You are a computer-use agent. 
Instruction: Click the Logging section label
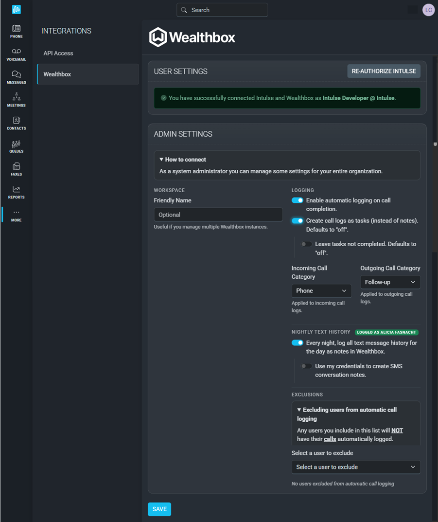click(x=303, y=190)
